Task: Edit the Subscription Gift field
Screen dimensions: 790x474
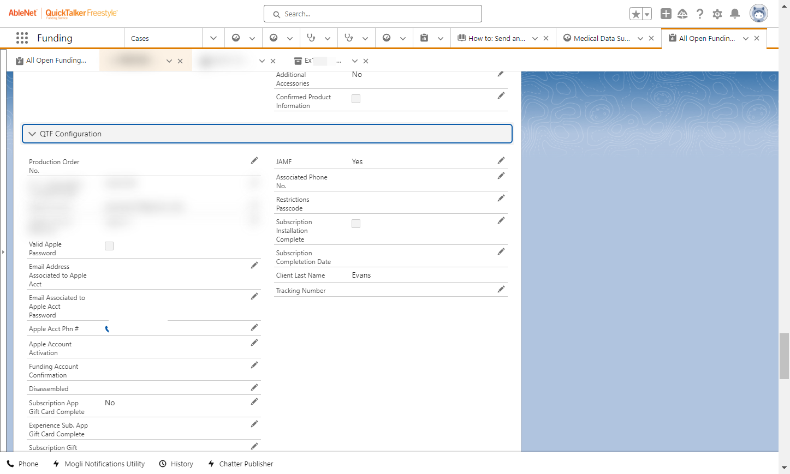Action: [x=254, y=447]
